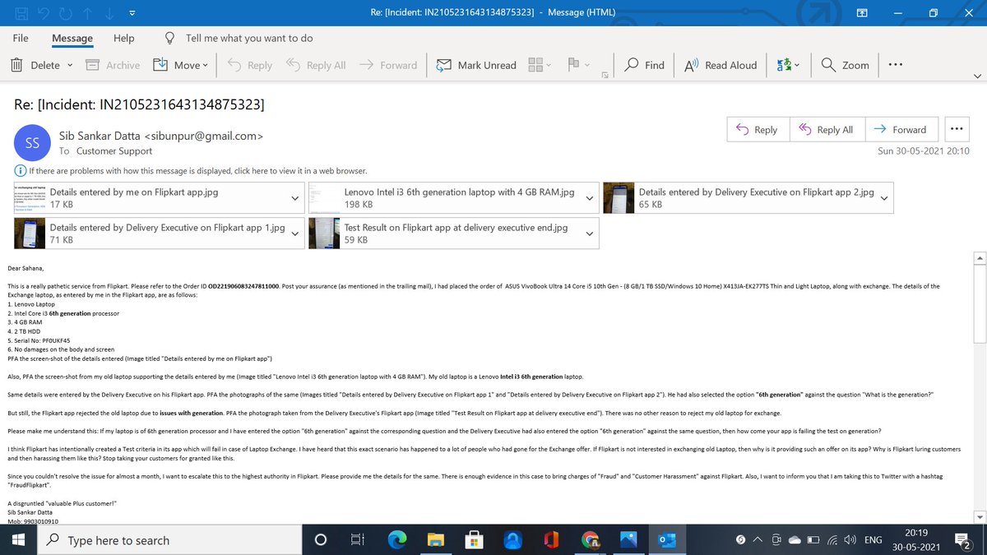Image resolution: width=987 pixels, height=555 pixels.
Task: Click Windows taskbar search box
Action: tap(170, 539)
